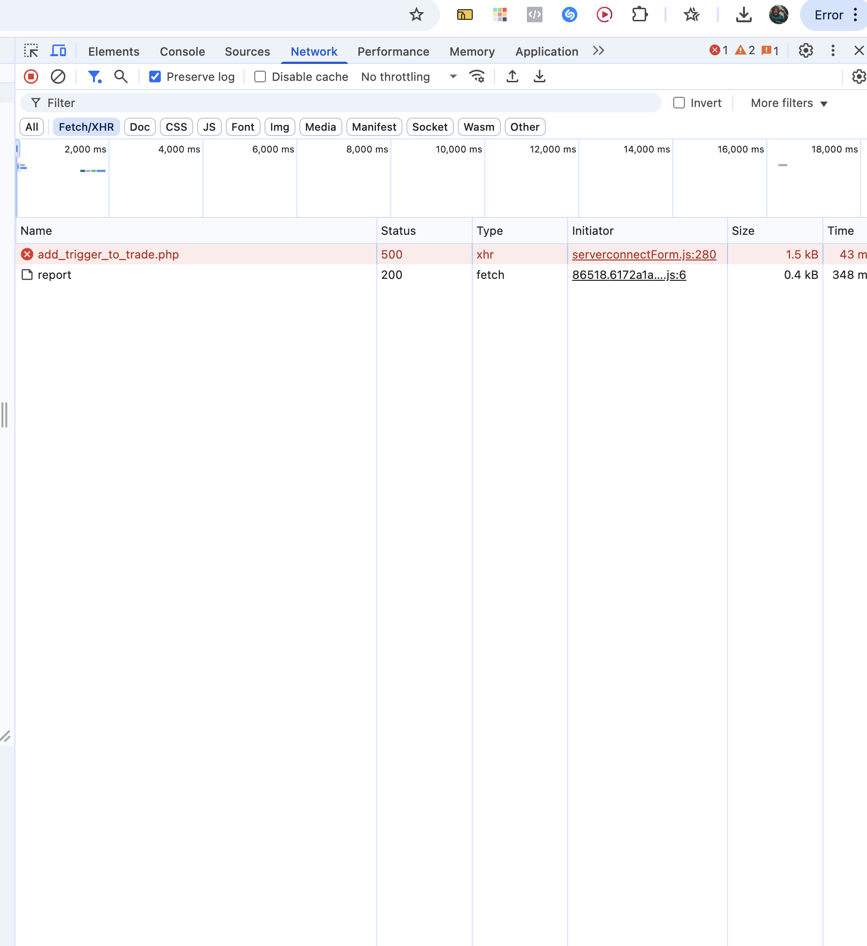The image size is (867, 946).
Task: Toggle the network filter funnel icon
Action: point(94,76)
